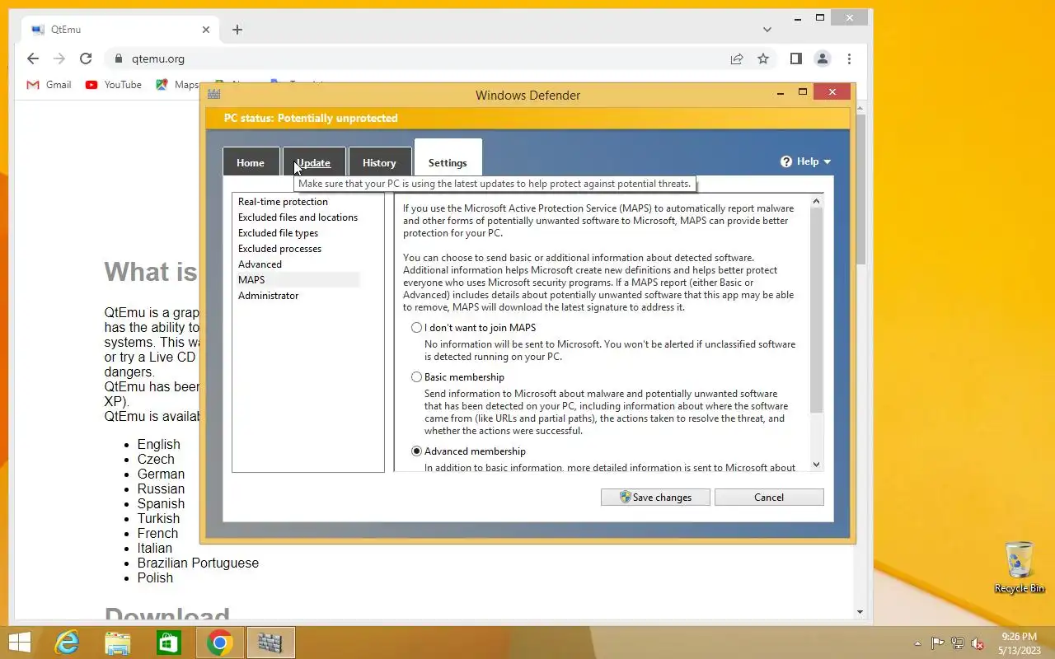The width and height of the screenshot is (1055, 659).
Task: Select Excluded file types
Action: [x=278, y=233]
